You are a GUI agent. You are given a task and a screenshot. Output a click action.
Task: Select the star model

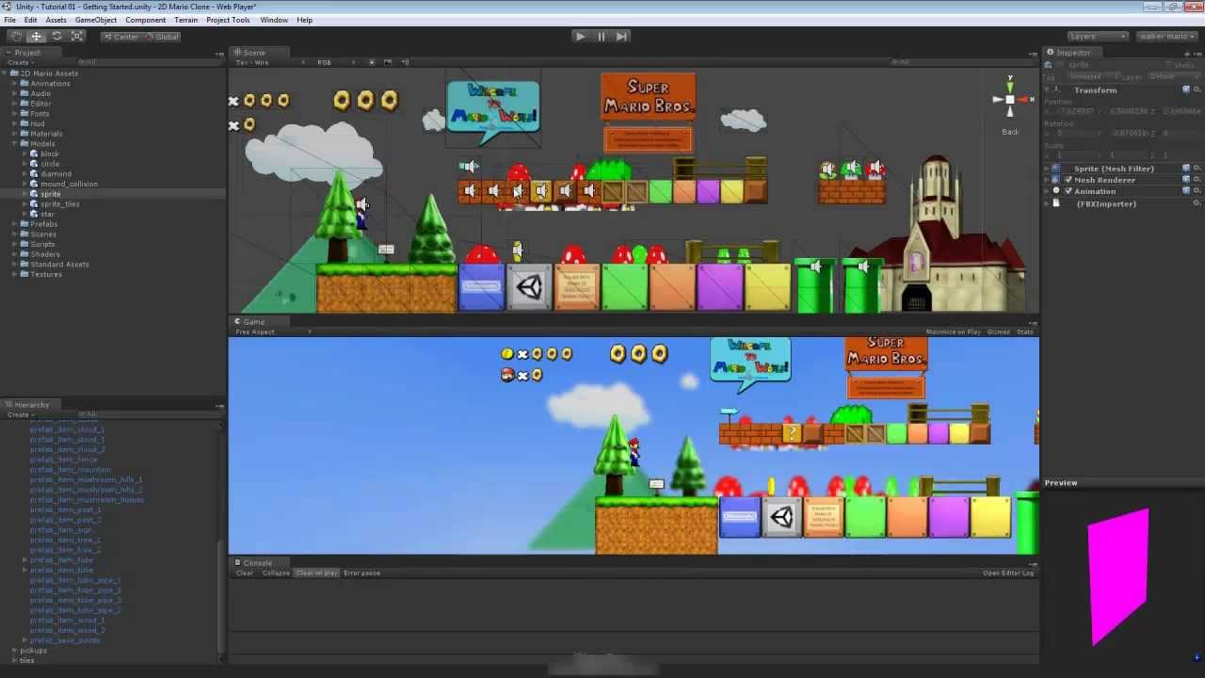coord(47,214)
